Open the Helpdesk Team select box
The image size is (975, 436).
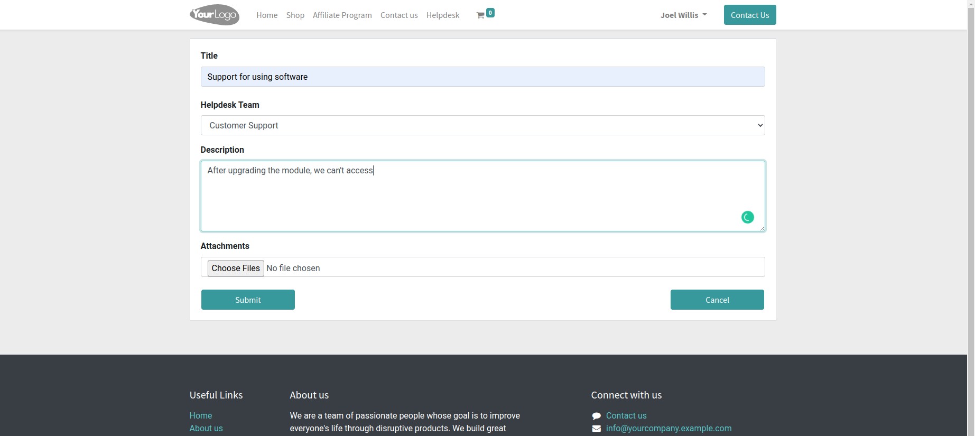(x=482, y=125)
